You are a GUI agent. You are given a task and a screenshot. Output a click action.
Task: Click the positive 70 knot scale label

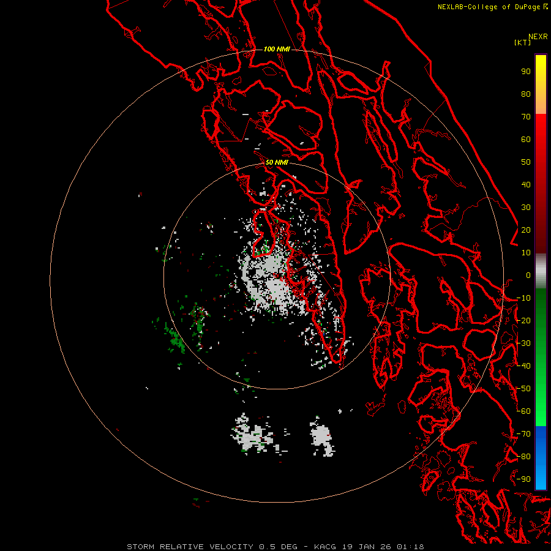[x=526, y=117]
